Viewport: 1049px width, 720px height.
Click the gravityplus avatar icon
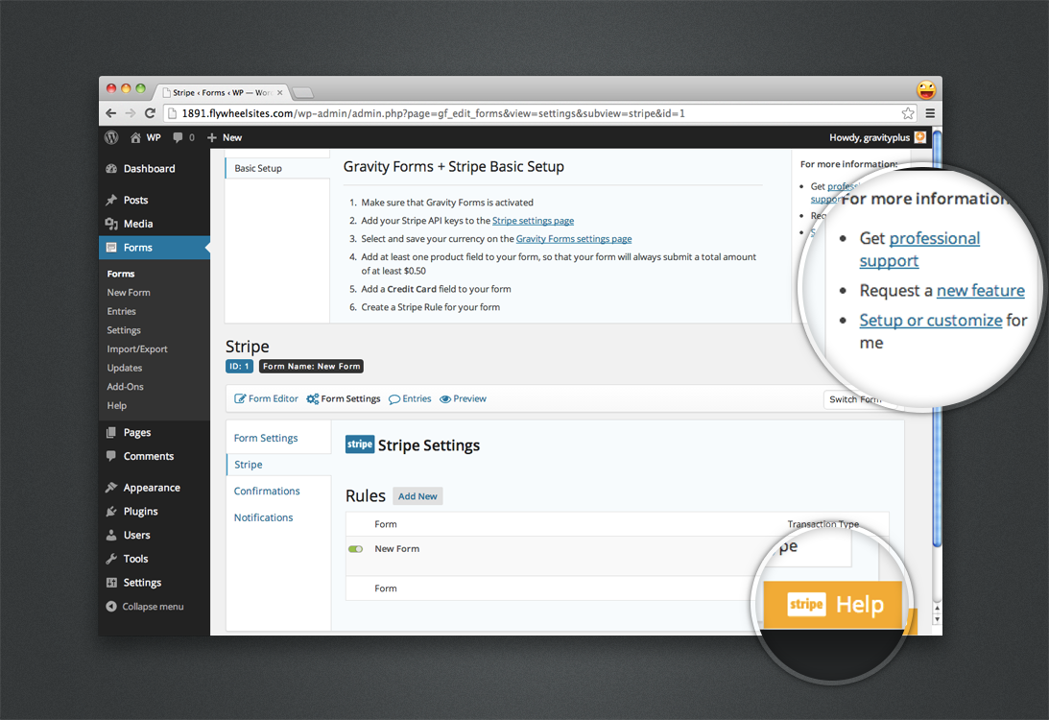tap(920, 137)
